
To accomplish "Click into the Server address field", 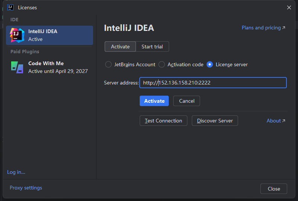I will tap(213, 83).
